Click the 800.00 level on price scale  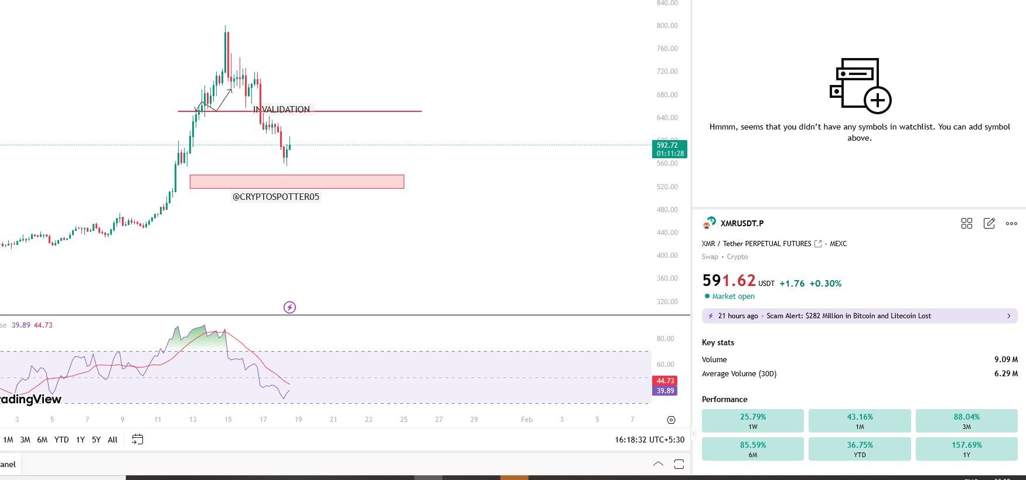[667, 26]
